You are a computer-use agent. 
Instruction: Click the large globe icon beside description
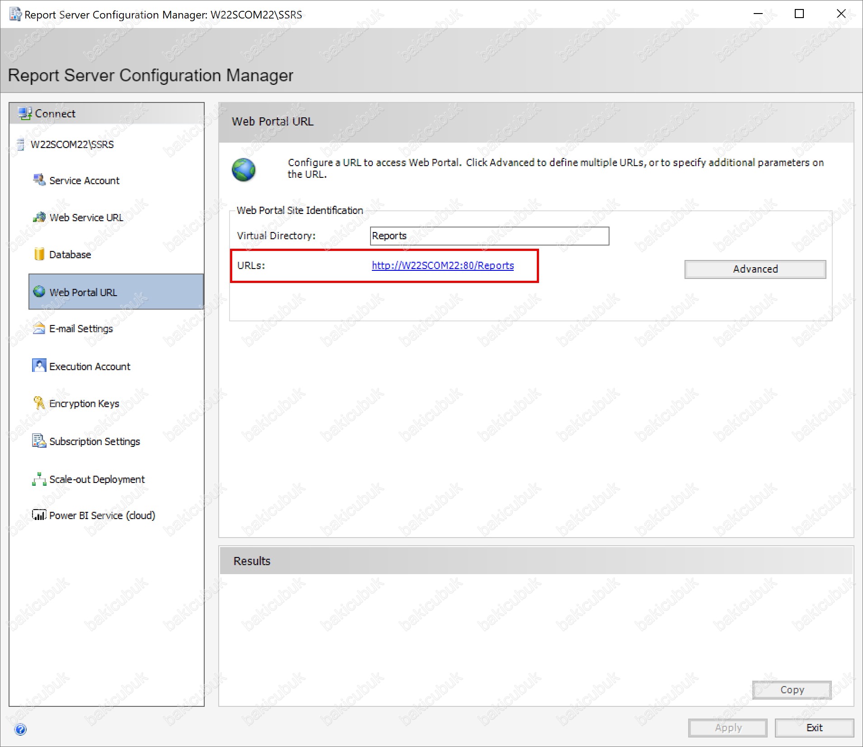[244, 170]
